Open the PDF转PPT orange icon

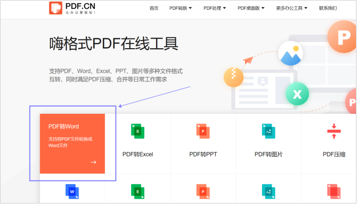(203, 131)
